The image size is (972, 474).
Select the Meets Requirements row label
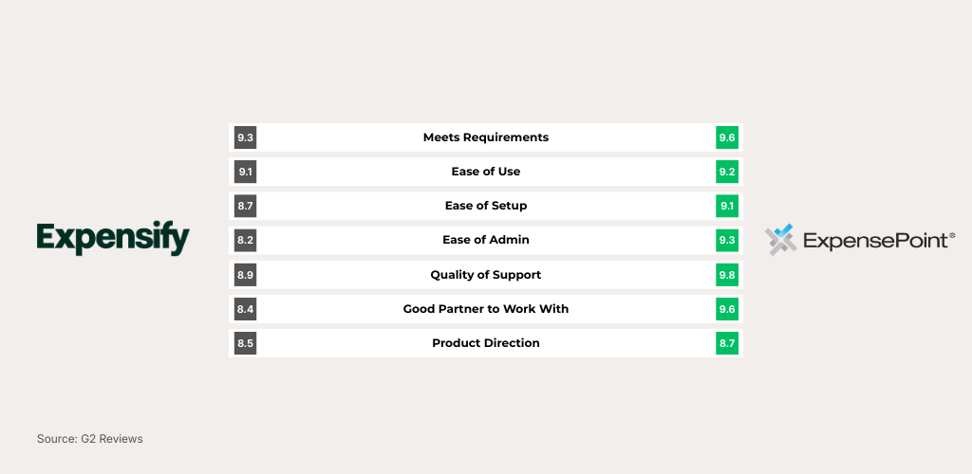(x=486, y=137)
